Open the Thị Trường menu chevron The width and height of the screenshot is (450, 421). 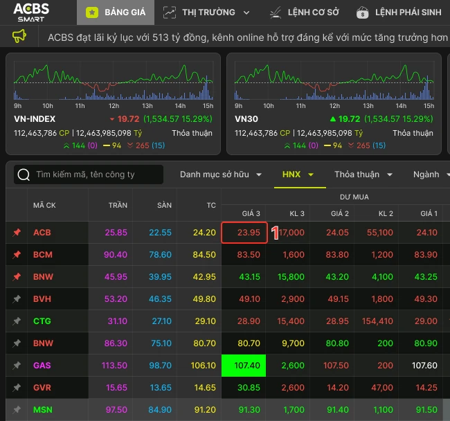(246, 12)
